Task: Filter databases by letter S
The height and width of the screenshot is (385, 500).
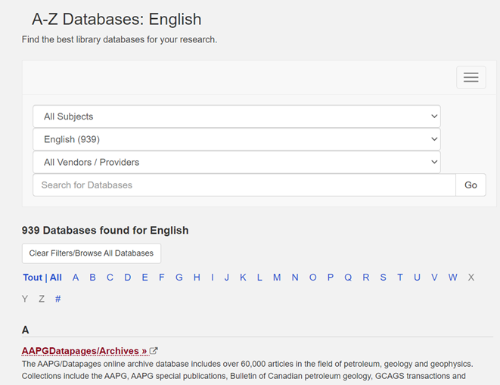Action: 383,278
